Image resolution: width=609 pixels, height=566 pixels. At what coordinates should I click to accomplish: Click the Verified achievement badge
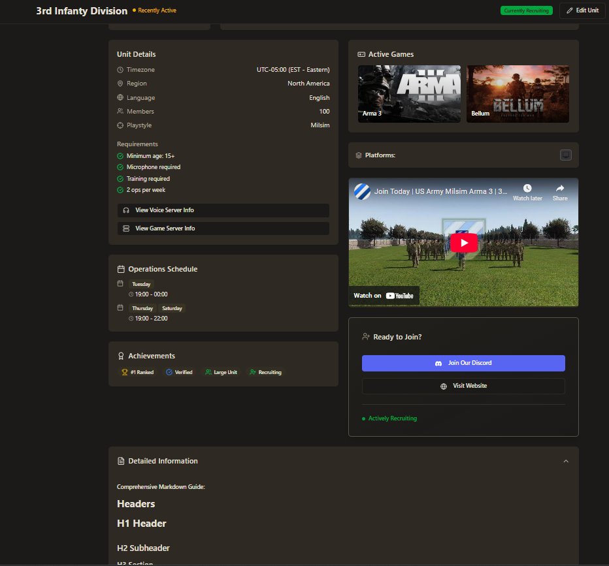point(179,372)
